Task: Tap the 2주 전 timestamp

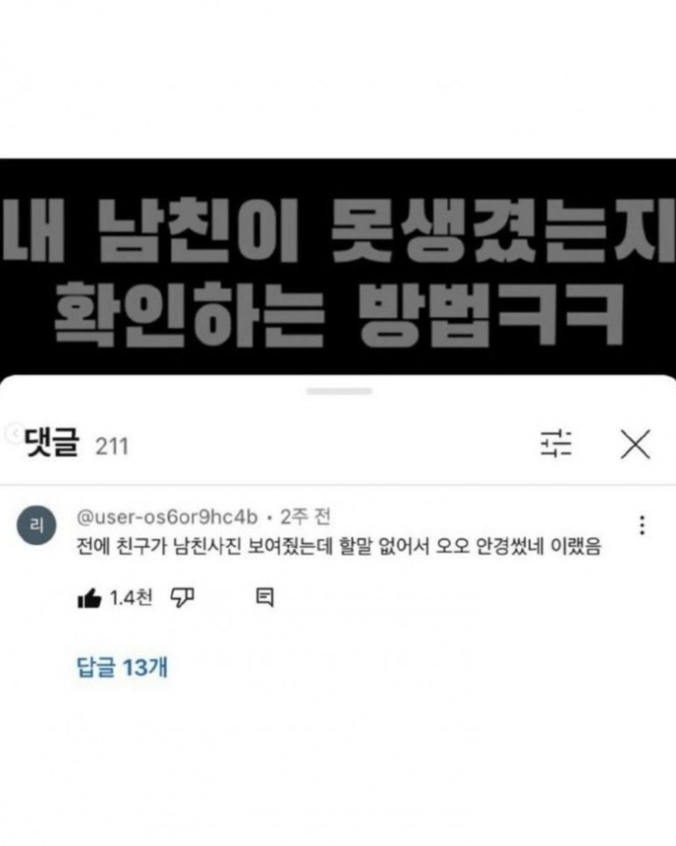Action: point(305,517)
